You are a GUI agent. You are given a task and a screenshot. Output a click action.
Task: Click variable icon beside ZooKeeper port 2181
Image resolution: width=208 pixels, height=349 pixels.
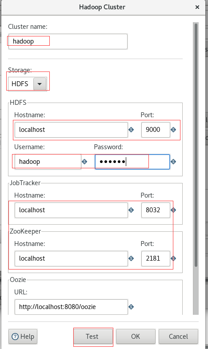click(173, 258)
